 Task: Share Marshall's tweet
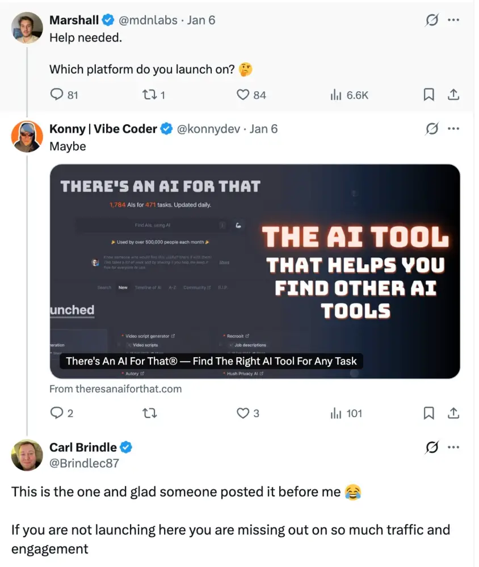click(453, 95)
